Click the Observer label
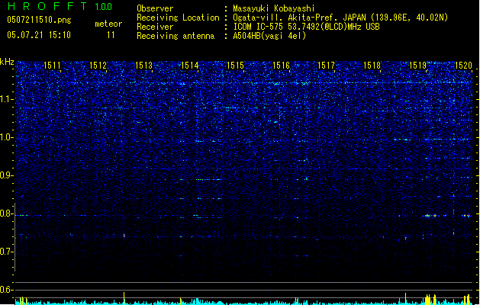 tap(155, 8)
